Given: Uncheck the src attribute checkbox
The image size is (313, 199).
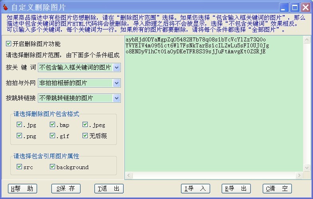Looking at the screenshot, I should pos(20,167).
